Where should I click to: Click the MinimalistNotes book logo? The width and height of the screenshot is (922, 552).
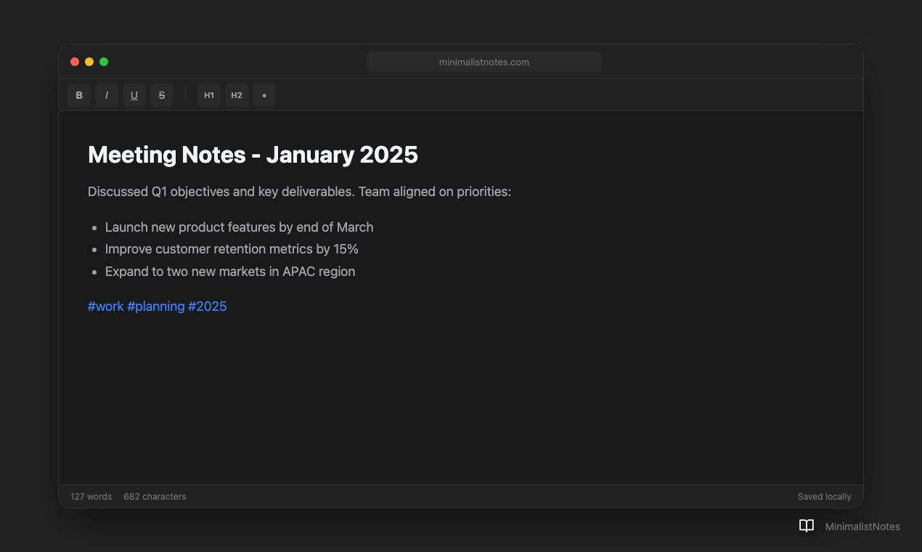807,526
